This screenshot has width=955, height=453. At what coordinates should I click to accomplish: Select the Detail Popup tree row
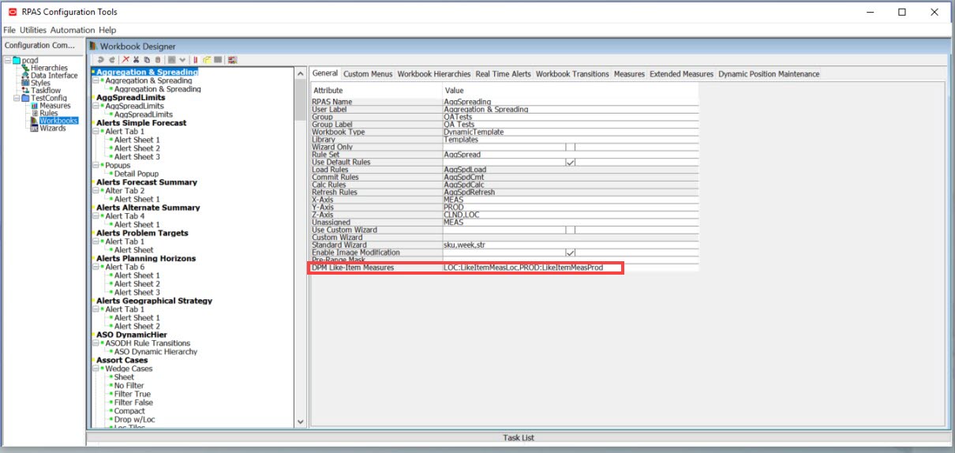pos(137,174)
